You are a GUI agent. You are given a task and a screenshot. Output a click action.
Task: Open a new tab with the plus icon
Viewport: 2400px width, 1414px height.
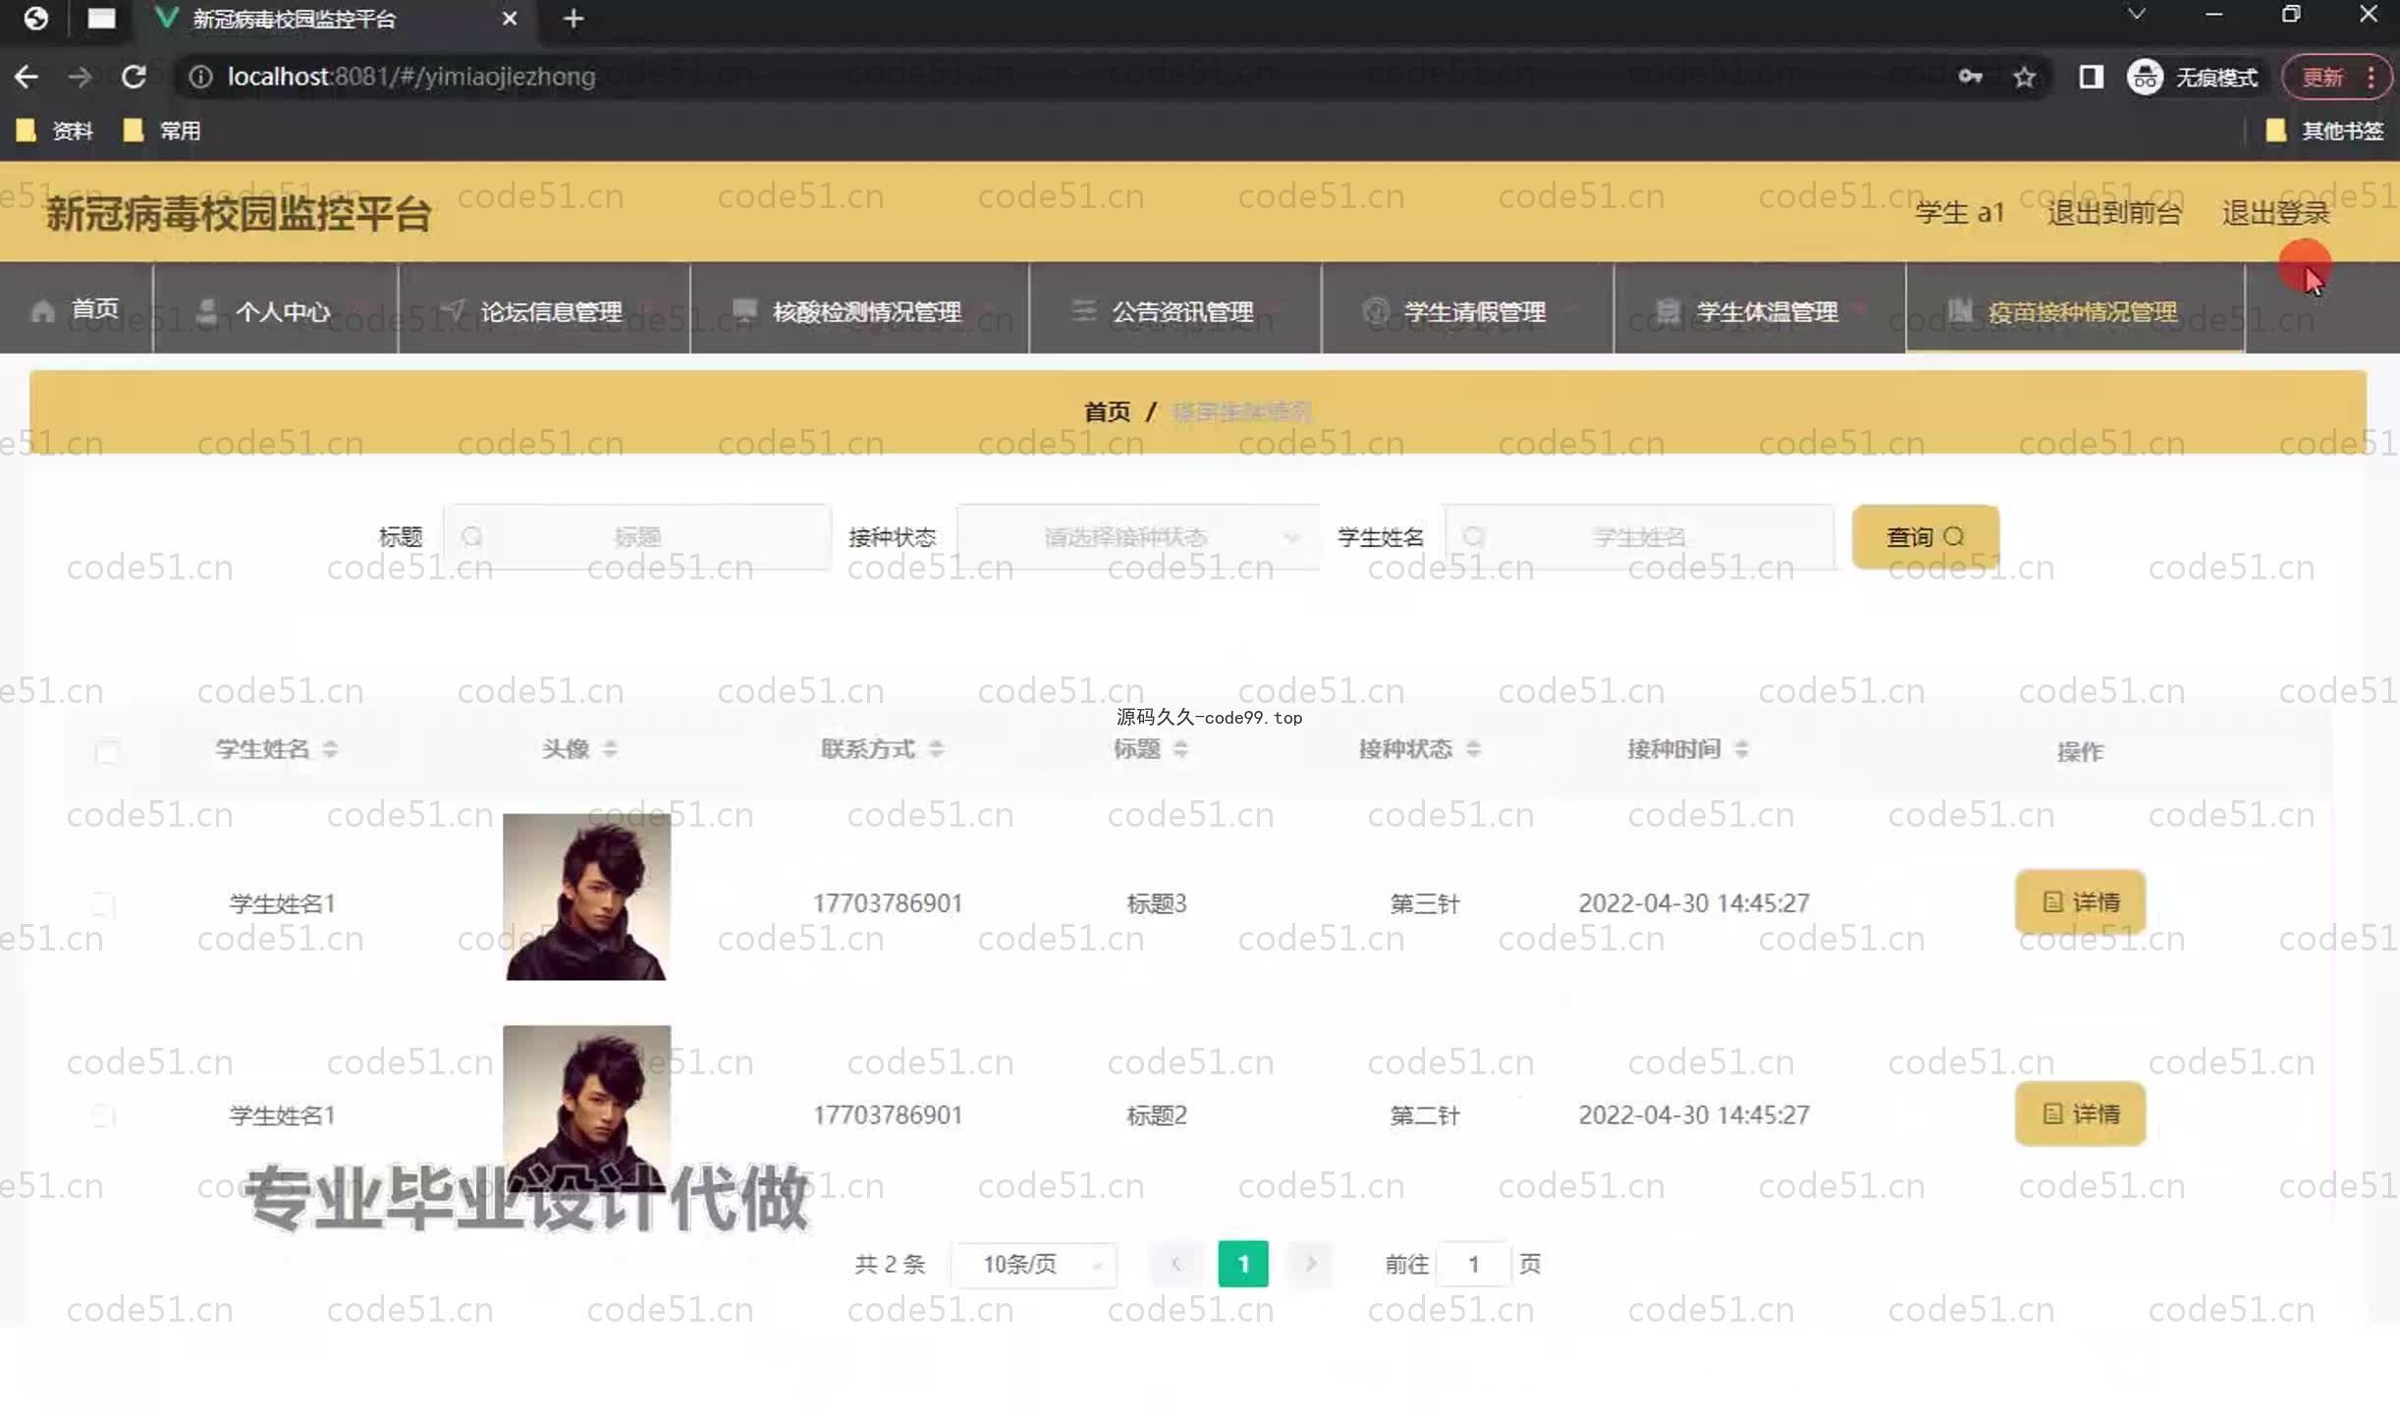[x=574, y=19]
